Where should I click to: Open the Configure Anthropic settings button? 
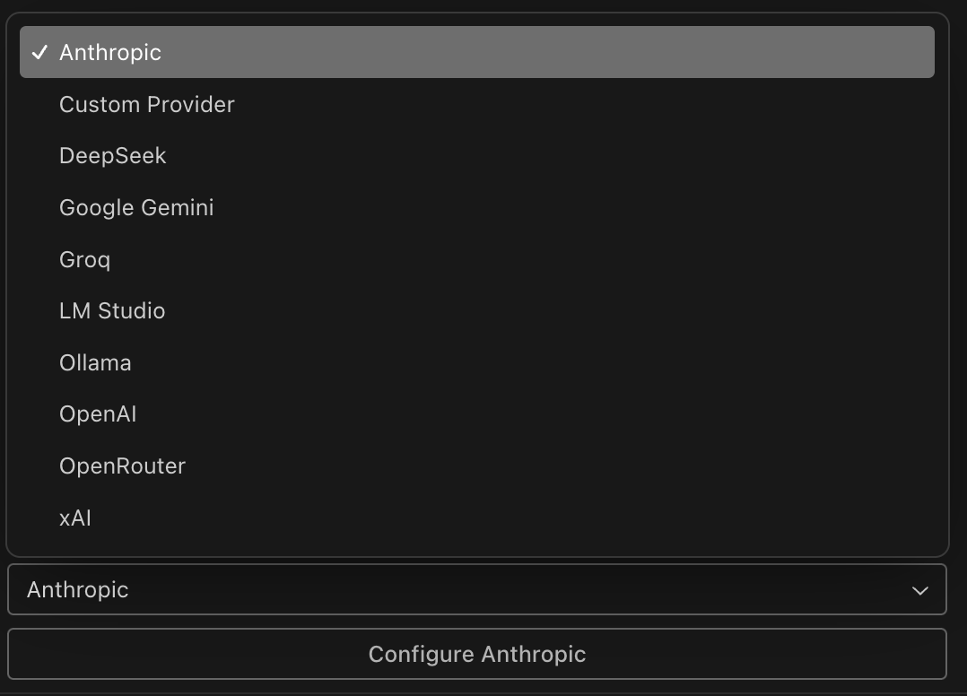coord(476,654)
